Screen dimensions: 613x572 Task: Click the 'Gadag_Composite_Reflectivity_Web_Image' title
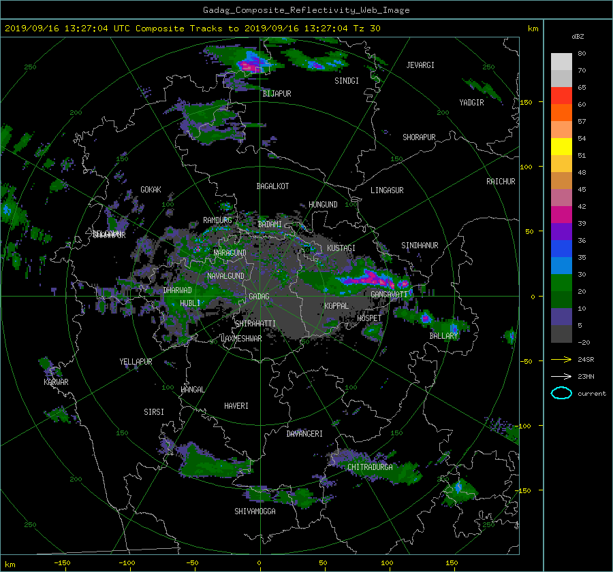click(x=306, y=10)
